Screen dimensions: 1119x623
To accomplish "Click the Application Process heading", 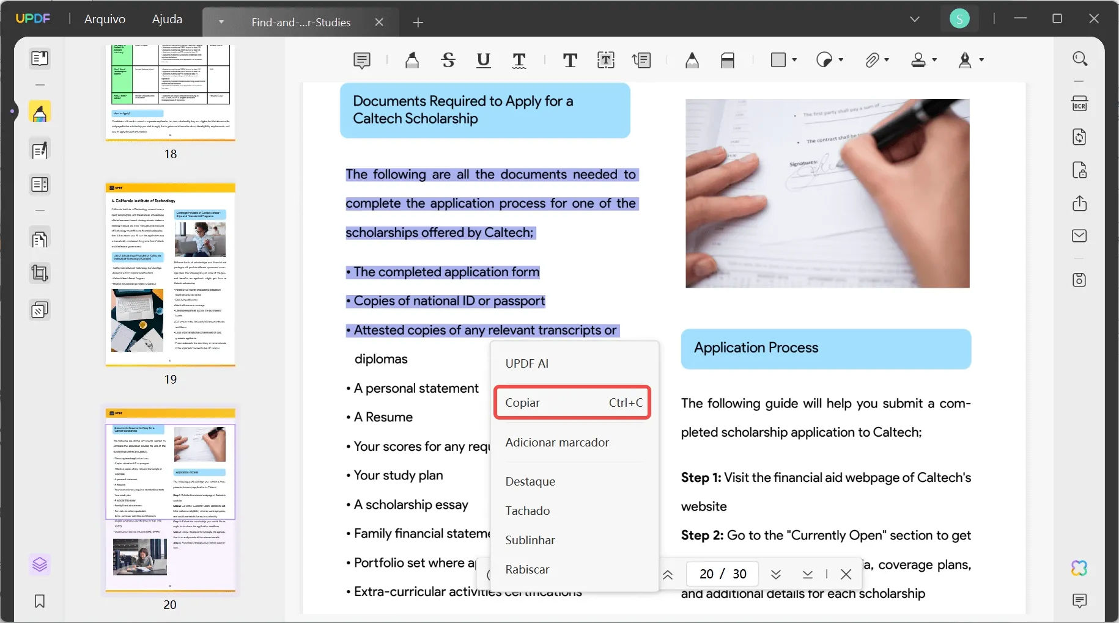I will [756, 348].
